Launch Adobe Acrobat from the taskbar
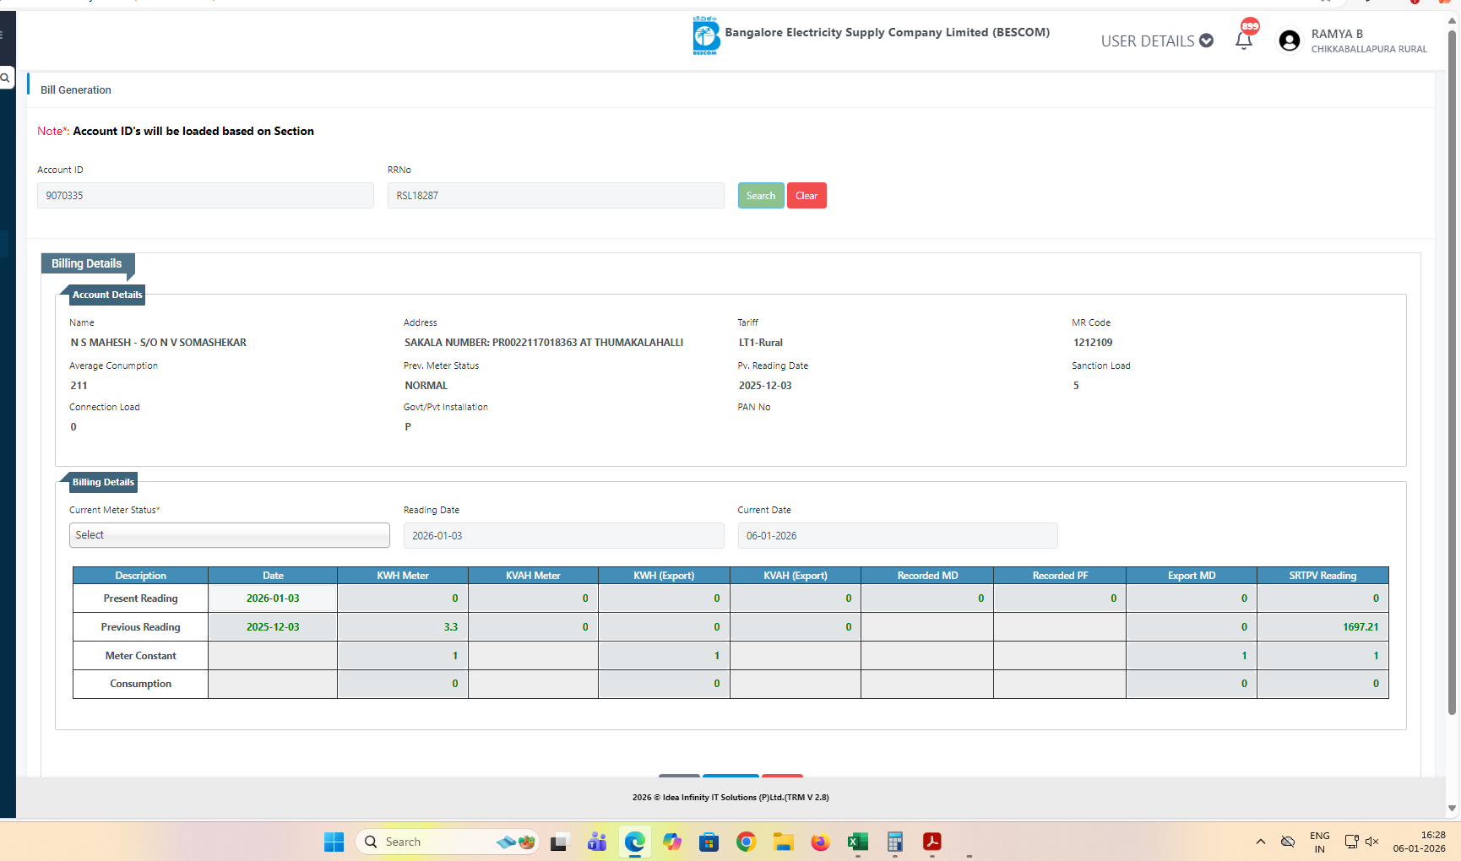This screenshot has width=1461, height=861. [931, 842]
